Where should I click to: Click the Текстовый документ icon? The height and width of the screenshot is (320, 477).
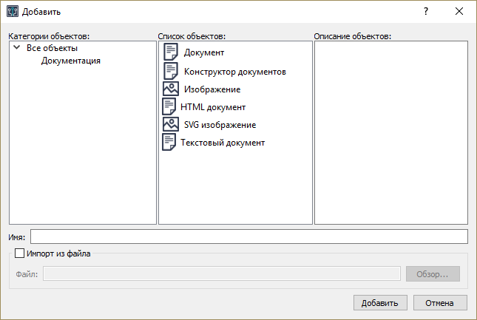[x=169, y=142]
